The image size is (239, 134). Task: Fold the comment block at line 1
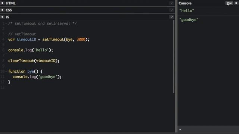(6, 23)
